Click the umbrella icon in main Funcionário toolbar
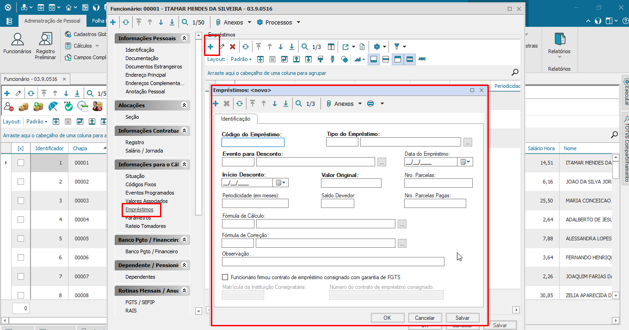 [54, 107]
